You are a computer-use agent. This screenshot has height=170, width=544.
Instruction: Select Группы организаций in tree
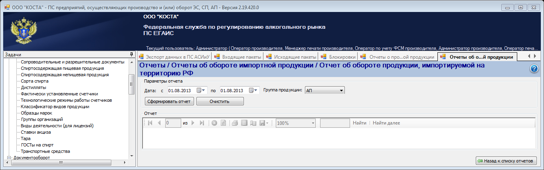coord(42,119)
